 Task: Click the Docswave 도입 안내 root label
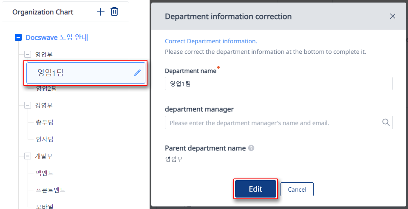point(57,38)
